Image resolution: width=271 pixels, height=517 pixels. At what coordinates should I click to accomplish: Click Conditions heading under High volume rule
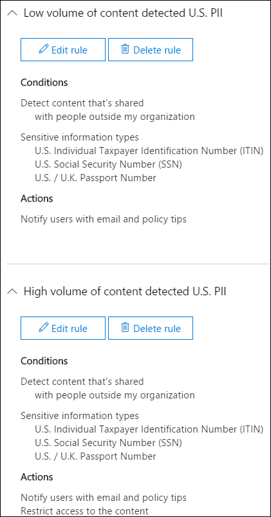pyautogui.click(x=44, y=361)
